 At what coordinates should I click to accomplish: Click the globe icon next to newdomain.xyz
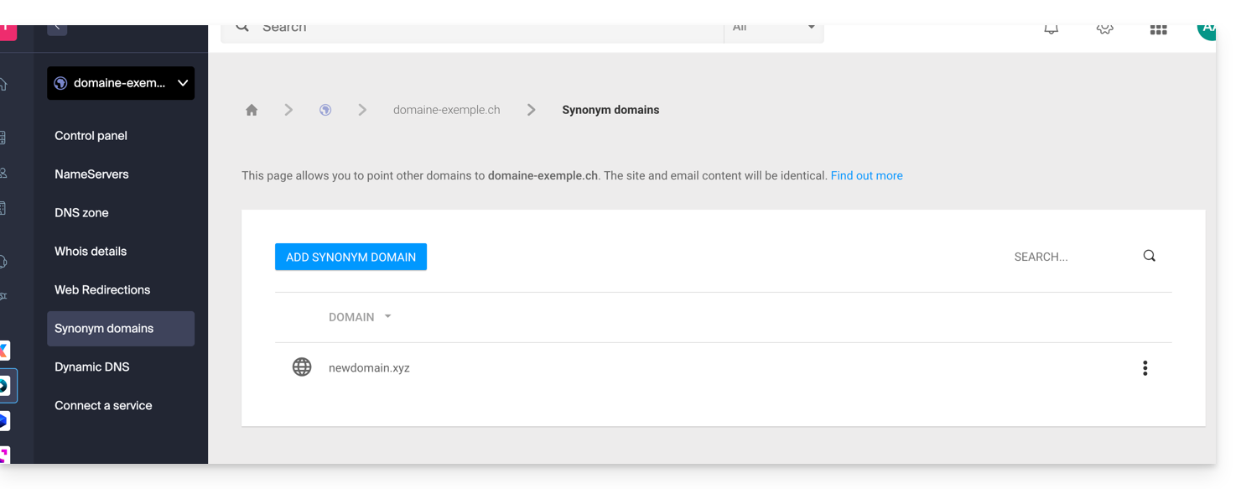pyautogui.click(x=302, y=367)
